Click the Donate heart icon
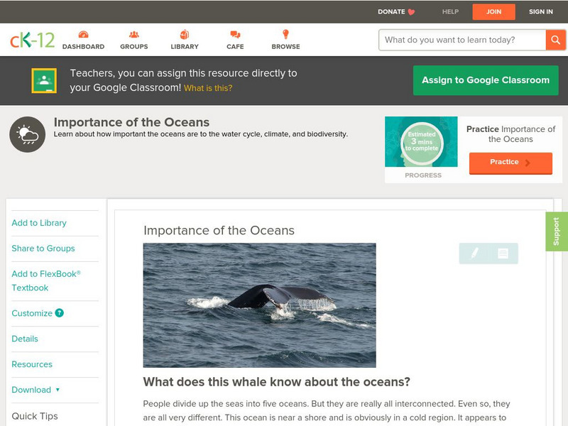 tap(411, 12)
